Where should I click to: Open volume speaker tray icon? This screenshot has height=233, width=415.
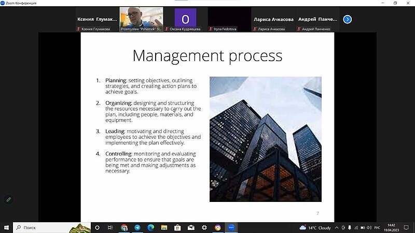[369, 227]
